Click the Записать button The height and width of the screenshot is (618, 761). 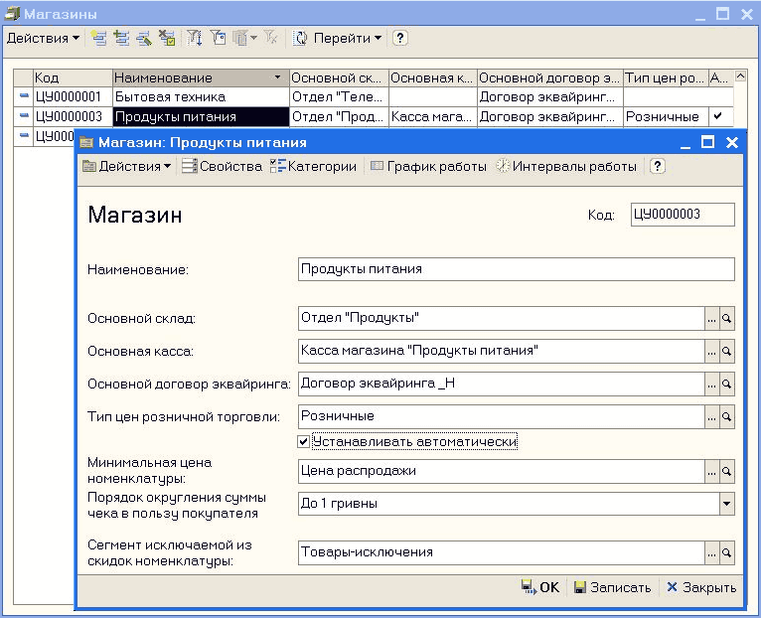pyautogui.click(x=612, y=587)
